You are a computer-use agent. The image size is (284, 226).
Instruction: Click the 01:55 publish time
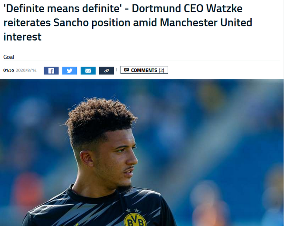coord(8,70)
